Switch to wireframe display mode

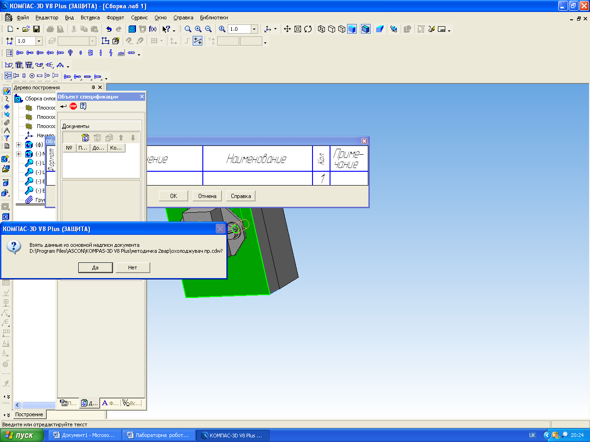click(x=322, y=29)
